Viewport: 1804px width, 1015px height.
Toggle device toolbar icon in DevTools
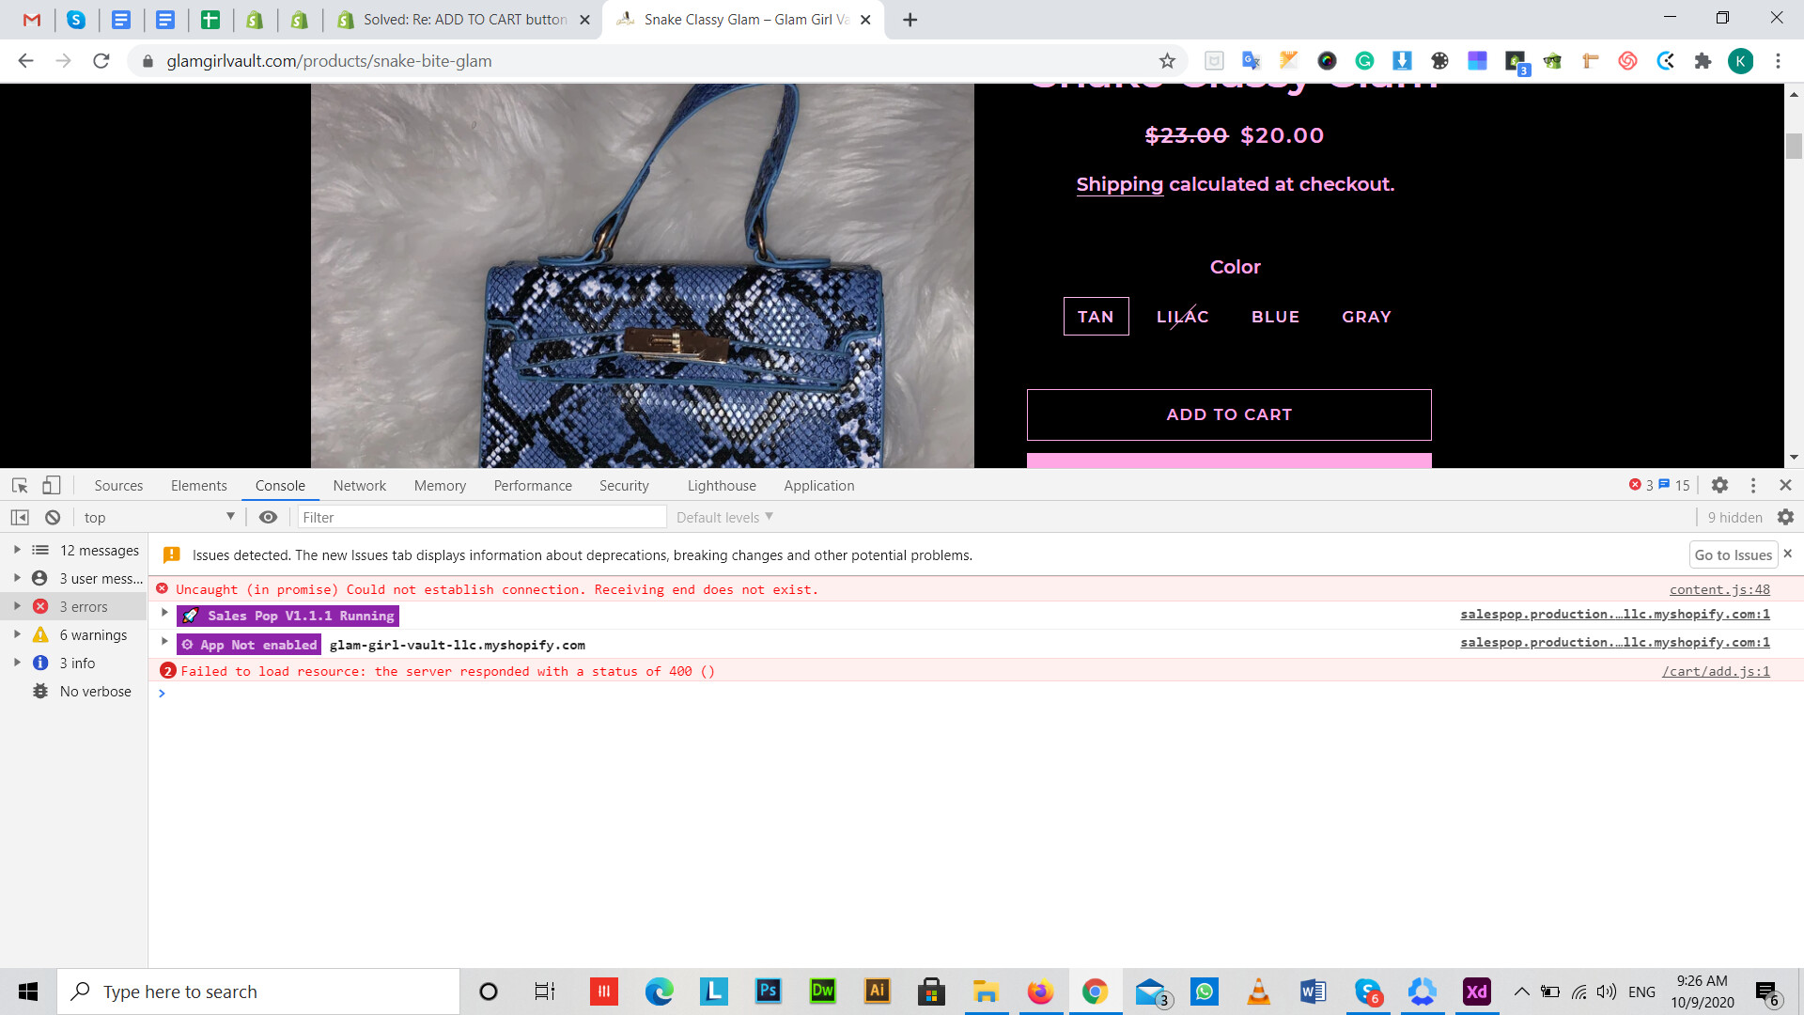52,486
